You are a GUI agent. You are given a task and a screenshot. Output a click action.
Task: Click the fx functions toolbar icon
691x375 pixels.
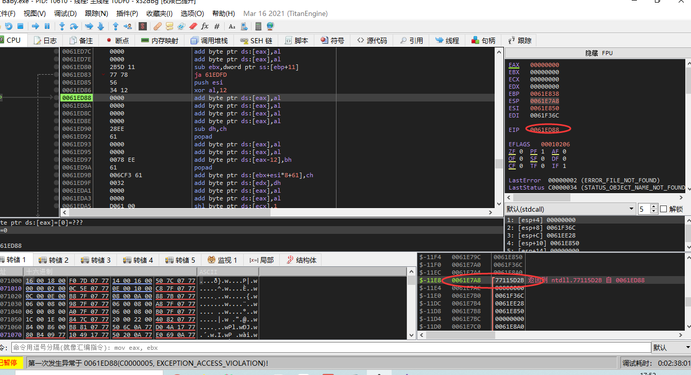click(205, 26)
